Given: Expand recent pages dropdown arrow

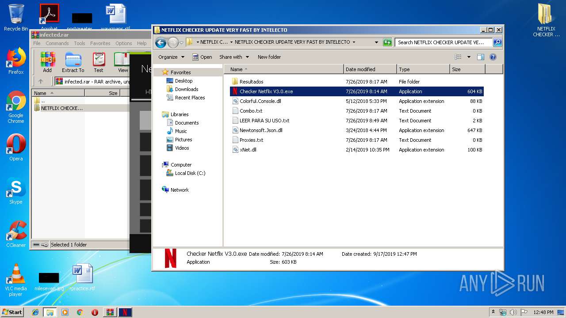Looking at the screenshot, I should coord(181,43).
